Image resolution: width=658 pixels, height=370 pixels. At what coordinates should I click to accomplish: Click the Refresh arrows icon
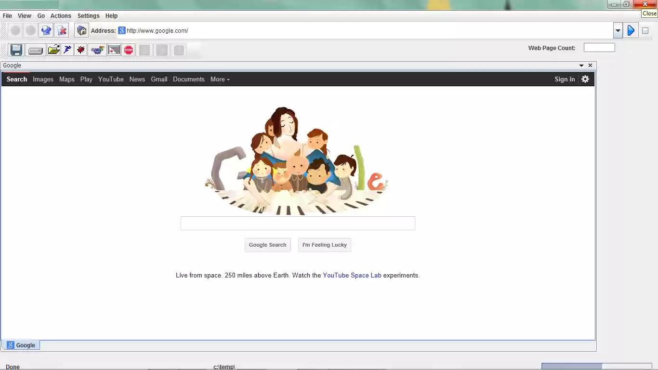[46, 30]
